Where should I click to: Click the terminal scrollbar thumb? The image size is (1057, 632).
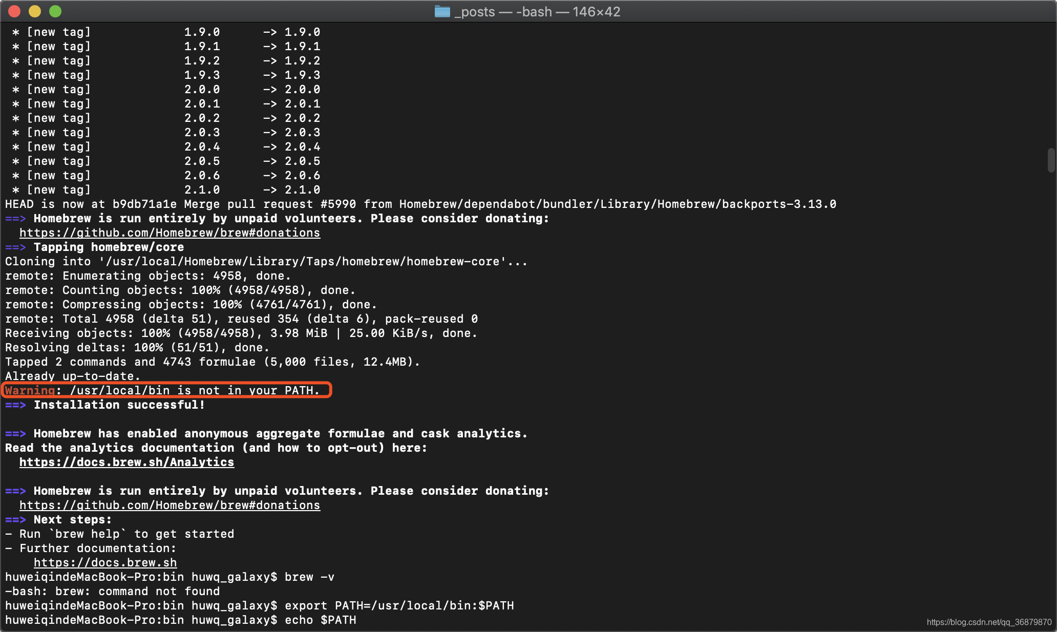[x=1051, y=160]
